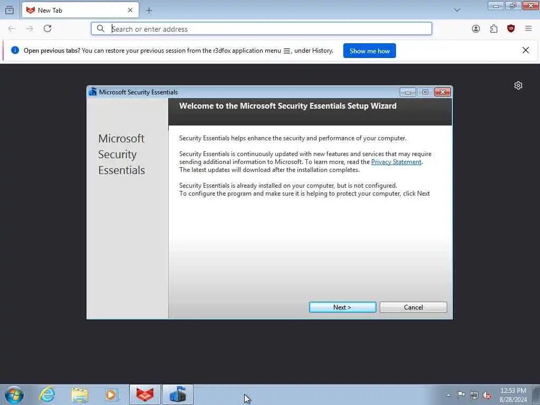540x405 pixels.
Task: Click the Security Essentials title bar icon
Action: coord(93,92)
